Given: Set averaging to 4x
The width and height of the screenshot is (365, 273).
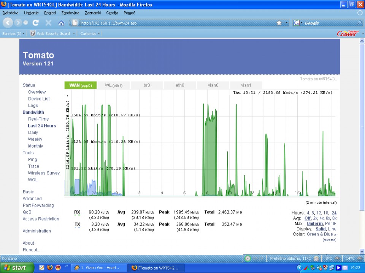Looking at the screenshot, I should coord(322,218).
